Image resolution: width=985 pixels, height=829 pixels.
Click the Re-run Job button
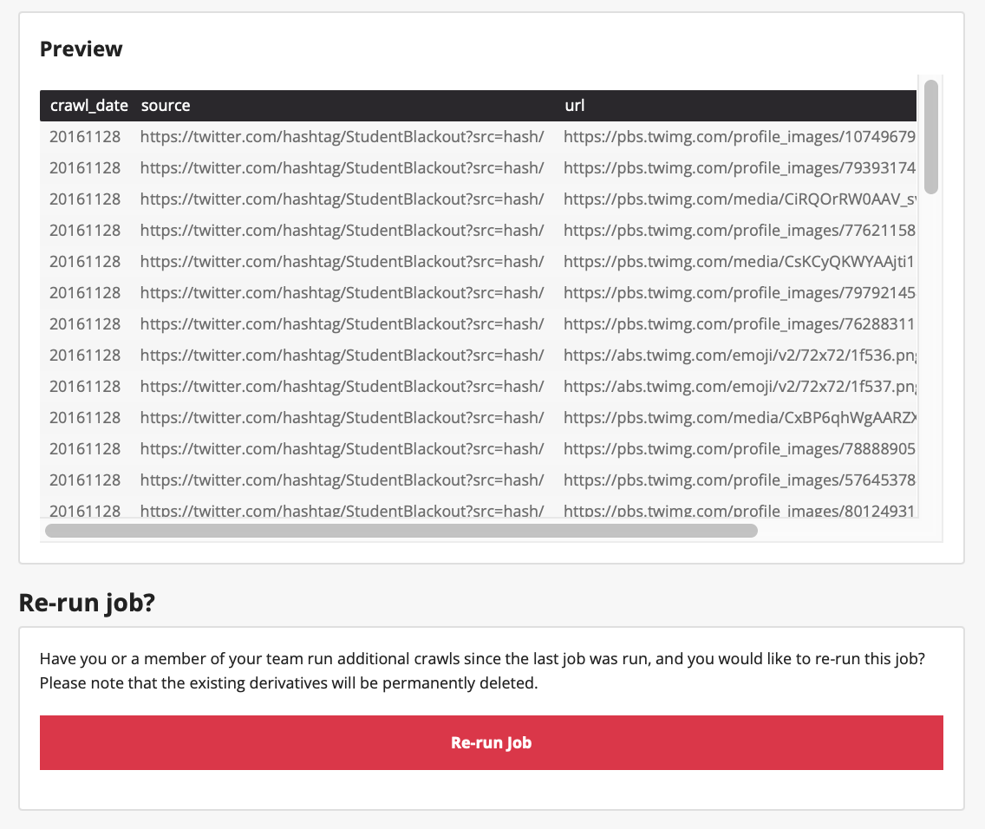tap(491, 742)
